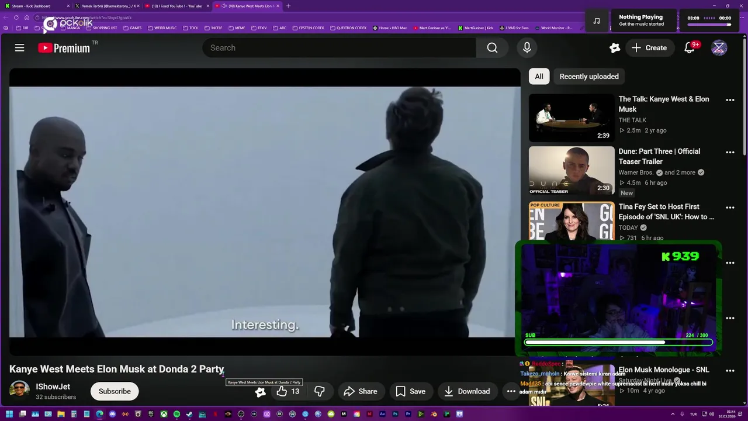This screenshot has width=748, height=421.
Task: Open Windows Start menu
Action: (9, 414)
